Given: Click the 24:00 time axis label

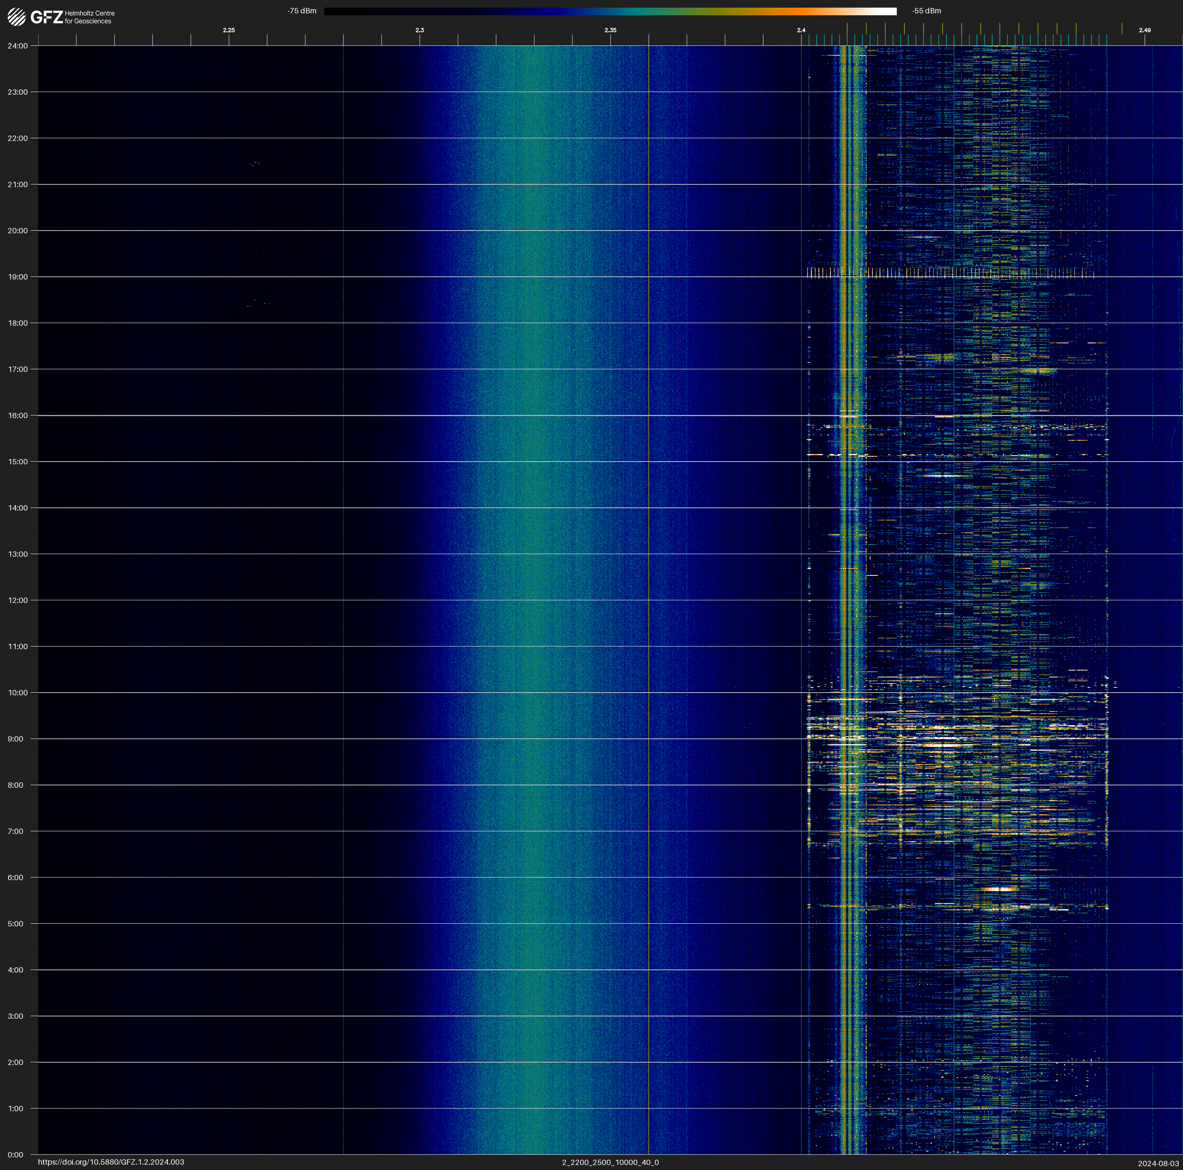Looking at the screenshot, I should (x=18, y=46).
